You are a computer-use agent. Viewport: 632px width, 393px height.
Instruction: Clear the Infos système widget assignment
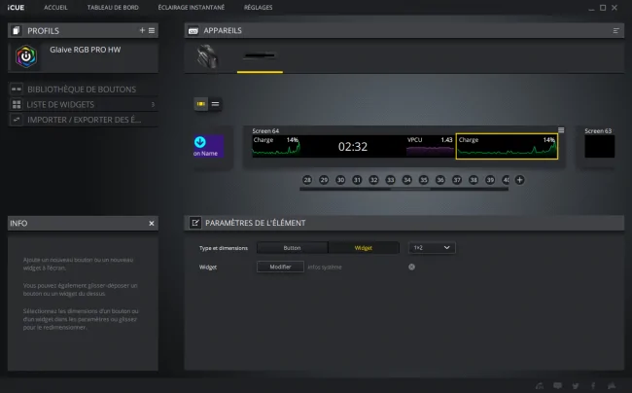point(411,267)
